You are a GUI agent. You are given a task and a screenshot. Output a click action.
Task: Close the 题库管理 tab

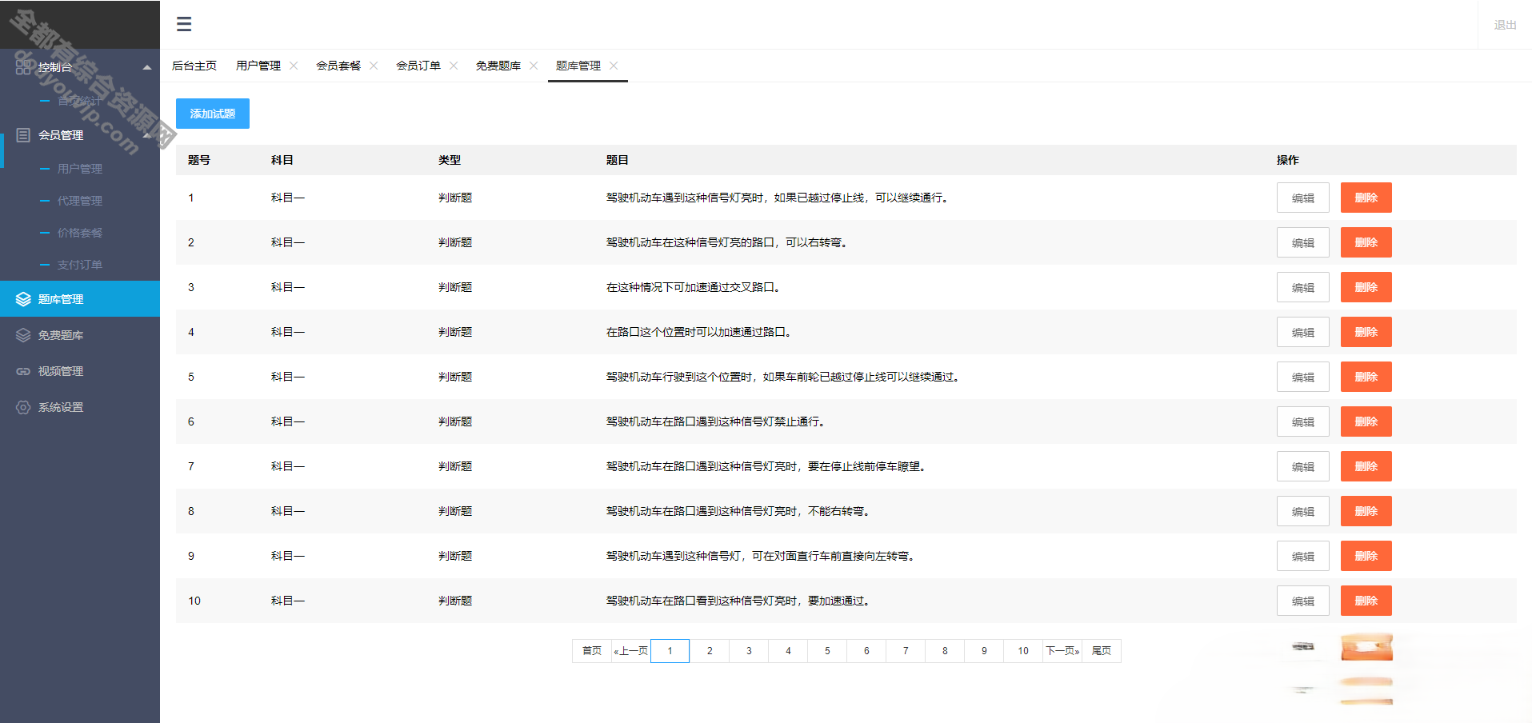pyautogui.click(x=614, y=66)
